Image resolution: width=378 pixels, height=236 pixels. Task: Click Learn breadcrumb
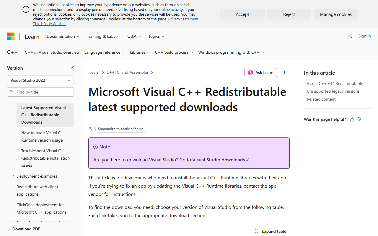tap(94, 72)
